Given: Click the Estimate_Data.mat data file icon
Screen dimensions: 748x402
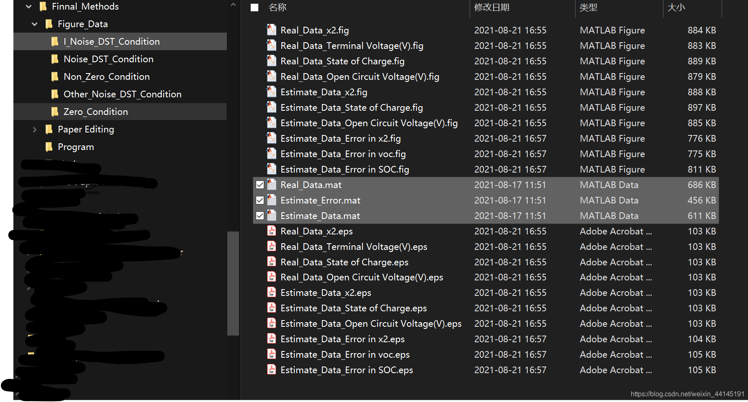Looking at the screenshot, I should pyautogui.click(x=272, y=215).
